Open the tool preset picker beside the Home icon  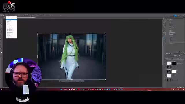(4, 16)
